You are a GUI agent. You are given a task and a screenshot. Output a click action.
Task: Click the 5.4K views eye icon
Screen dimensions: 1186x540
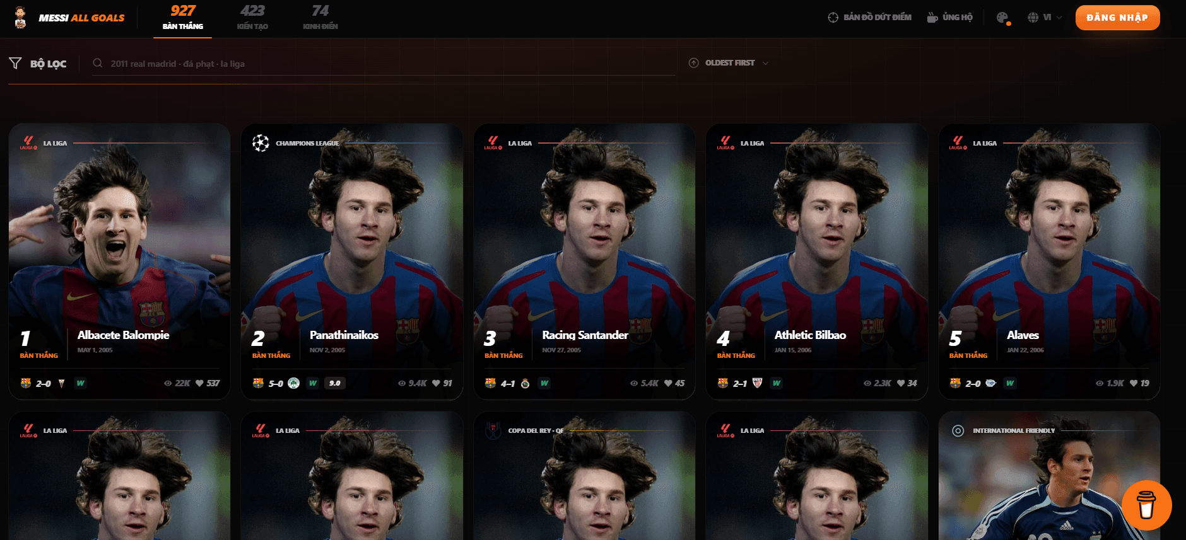click(634, 383)
